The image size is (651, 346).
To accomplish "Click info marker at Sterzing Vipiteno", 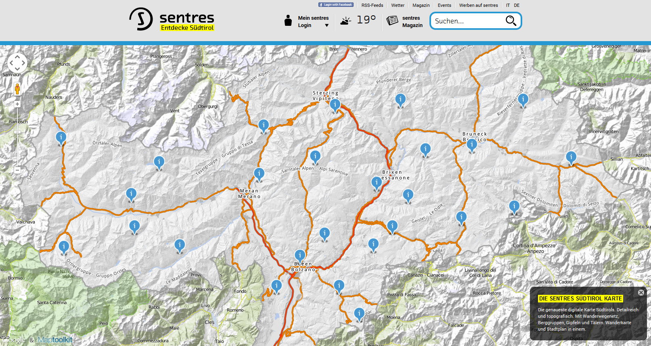I will point(335,106).
